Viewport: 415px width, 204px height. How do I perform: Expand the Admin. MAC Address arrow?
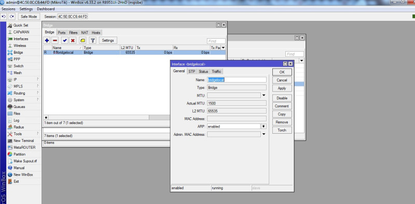point(264,134)
